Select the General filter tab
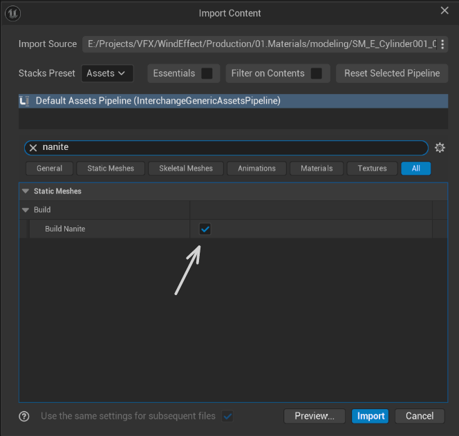This screenshot has height=436, width=459. 50,168
